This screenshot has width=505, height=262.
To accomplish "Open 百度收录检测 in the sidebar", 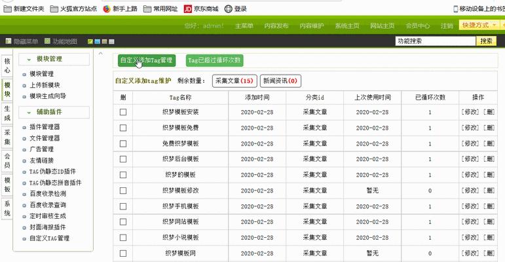I will (48, 194).
